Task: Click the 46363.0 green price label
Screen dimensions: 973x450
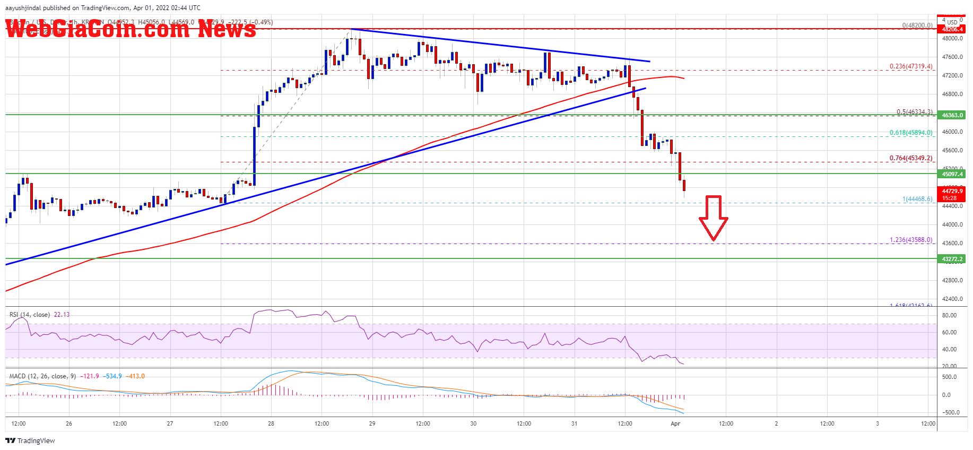Action: 952,115
